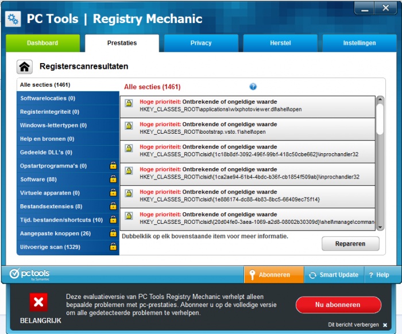Click the scrollbar up arrow
The image size is (402, 334).
pos(380,99)
